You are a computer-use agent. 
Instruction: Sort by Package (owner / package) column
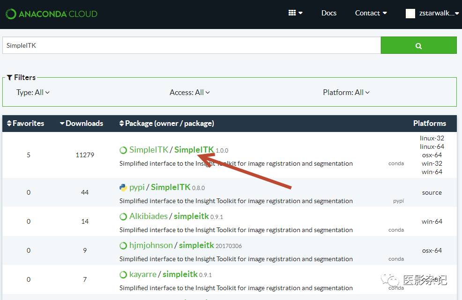[x=167, y=124]
